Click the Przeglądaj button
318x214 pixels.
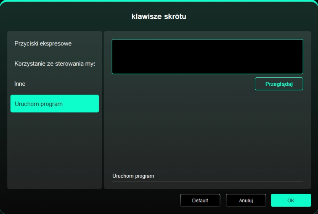tap(279, 84)
